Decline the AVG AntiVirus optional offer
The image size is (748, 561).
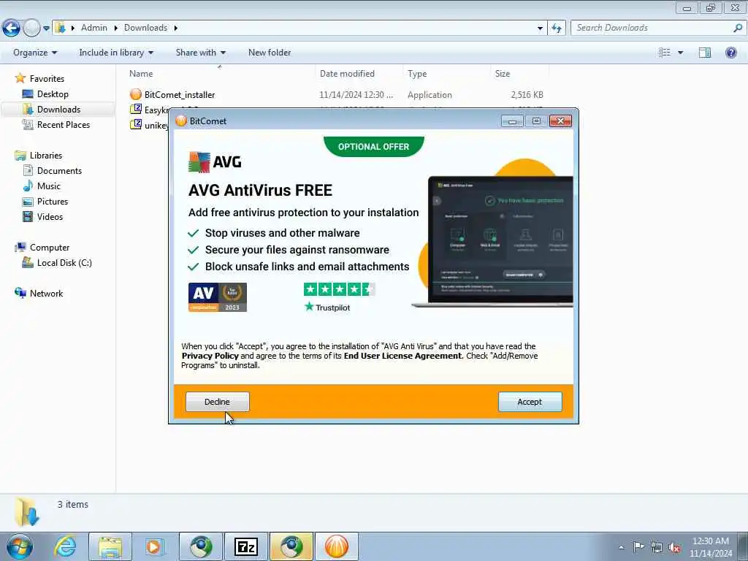click(217, 402)
